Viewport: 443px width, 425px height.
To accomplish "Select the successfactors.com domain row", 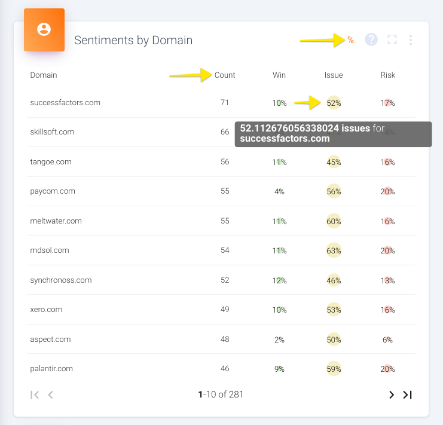I will [221, 103].
